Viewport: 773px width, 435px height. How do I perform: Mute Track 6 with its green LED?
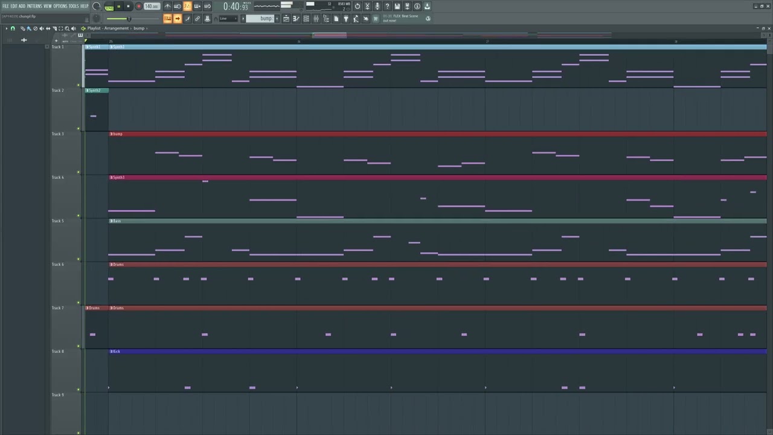[x=79, y=303]
